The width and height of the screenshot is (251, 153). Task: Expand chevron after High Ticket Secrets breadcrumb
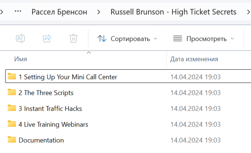coord(248,12)
